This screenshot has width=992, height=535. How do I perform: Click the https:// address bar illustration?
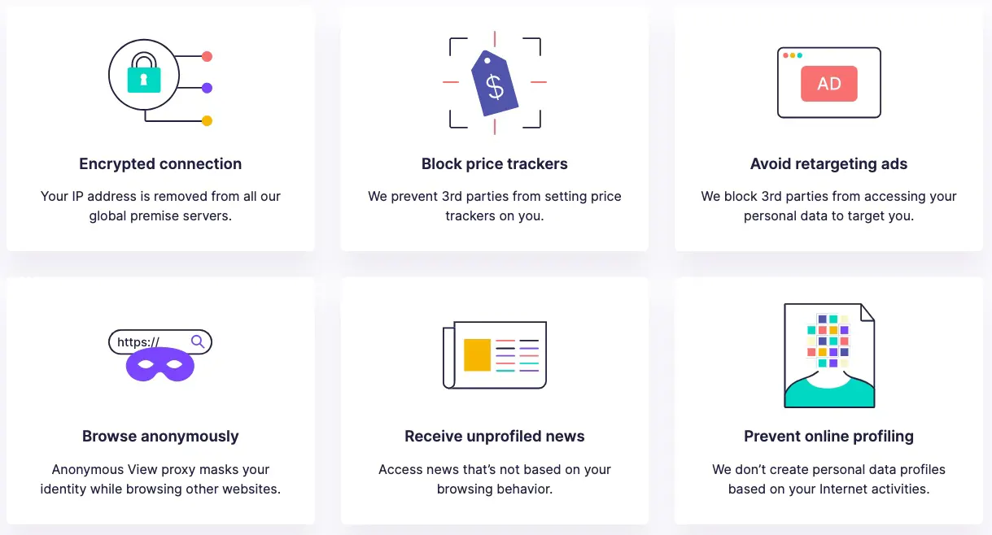click(160, 342)
